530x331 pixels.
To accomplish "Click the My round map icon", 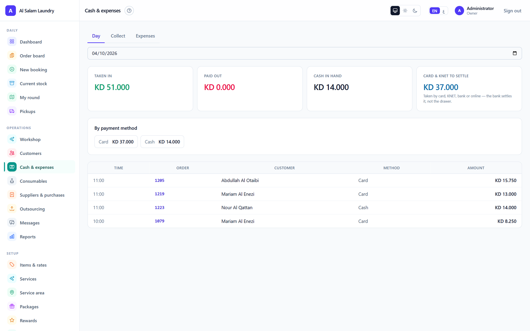I will point(12,97).
